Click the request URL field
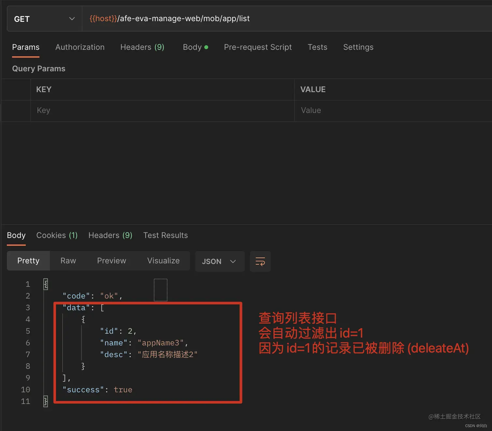The width and height of the screenshot is (492, 431). 228,19
